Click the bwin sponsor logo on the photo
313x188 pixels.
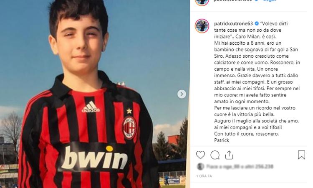tap(94, 158)
